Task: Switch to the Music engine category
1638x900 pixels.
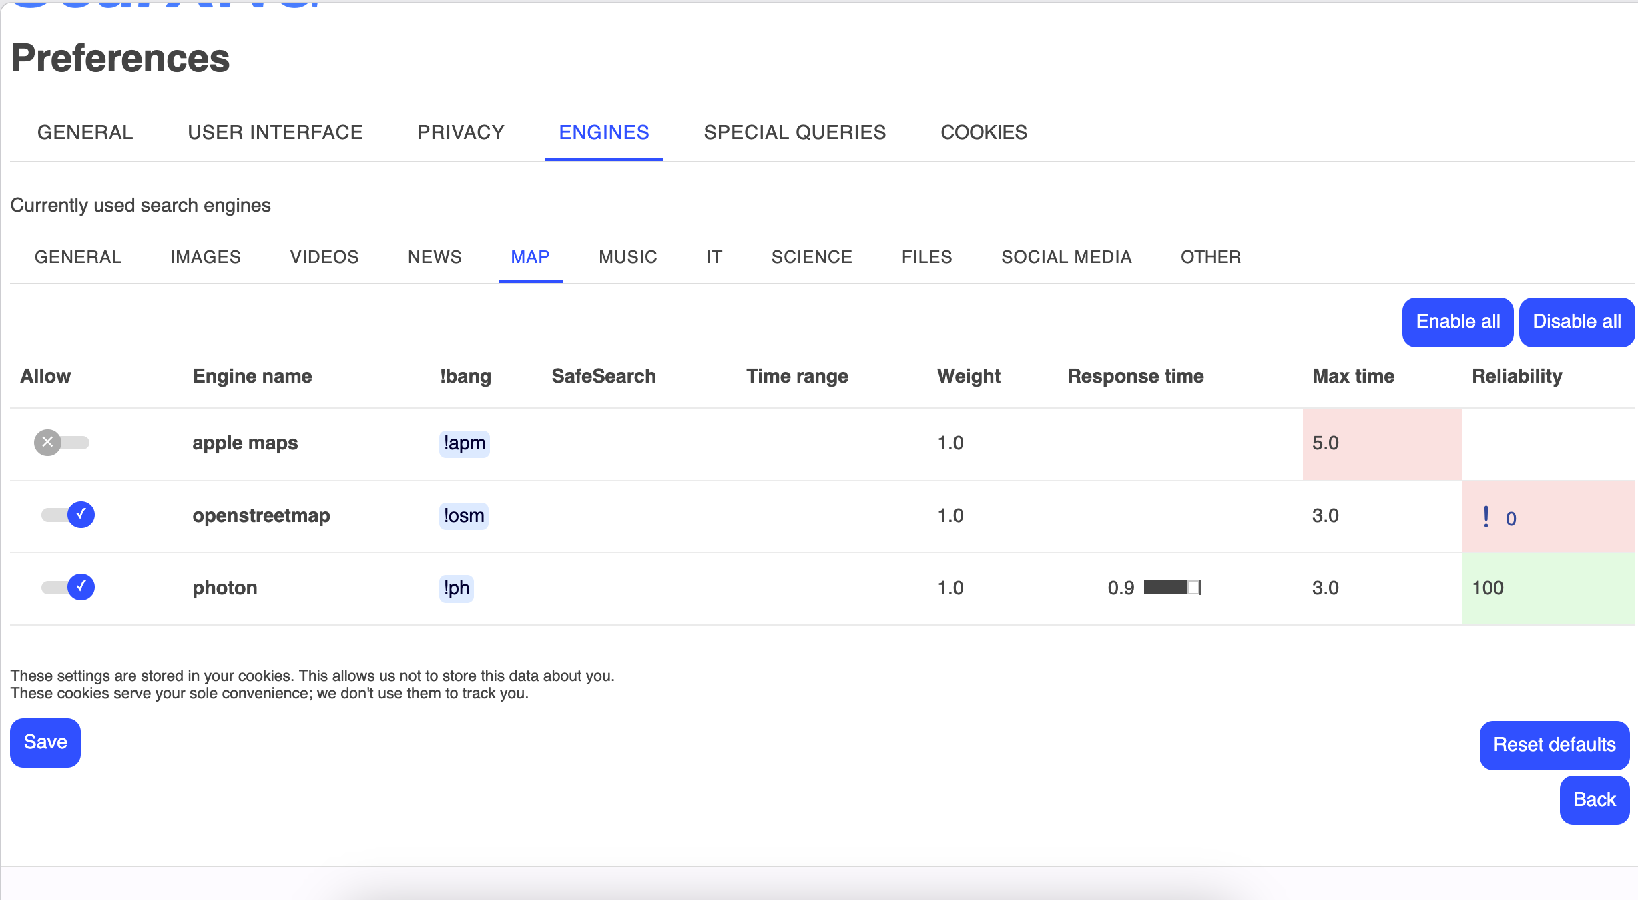Action: coord(628,257)
